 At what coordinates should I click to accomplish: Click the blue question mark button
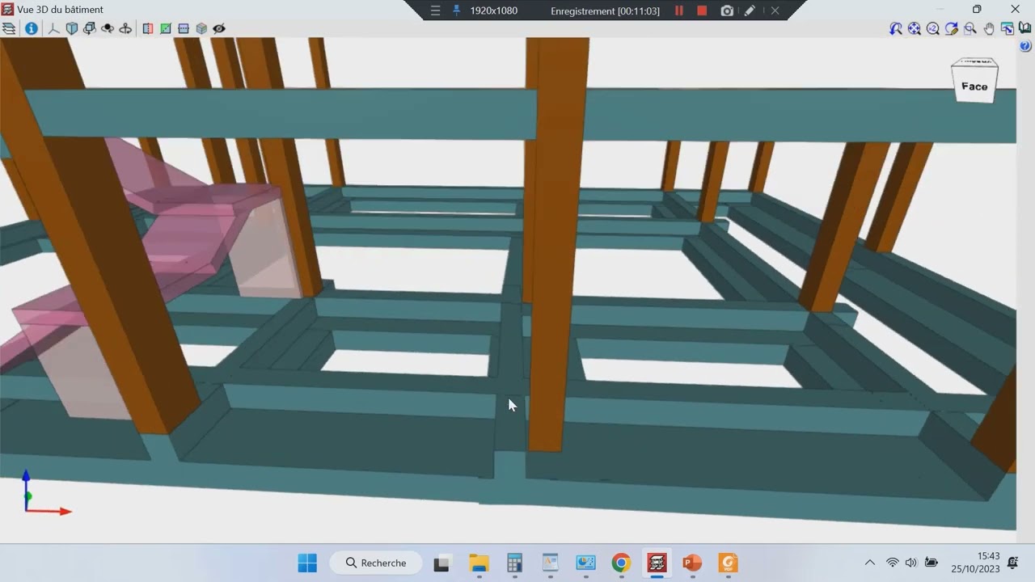pyautogui.click(x=1026, y=46)
